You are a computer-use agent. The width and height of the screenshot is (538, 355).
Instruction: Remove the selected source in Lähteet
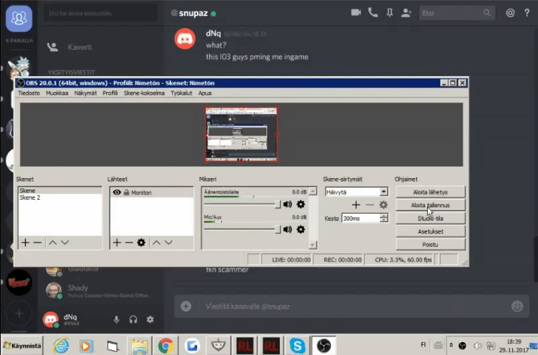(x=128, y=243)
